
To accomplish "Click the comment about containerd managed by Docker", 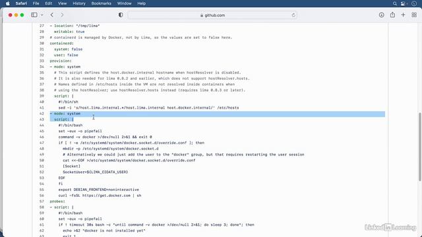I will (140, 38).
